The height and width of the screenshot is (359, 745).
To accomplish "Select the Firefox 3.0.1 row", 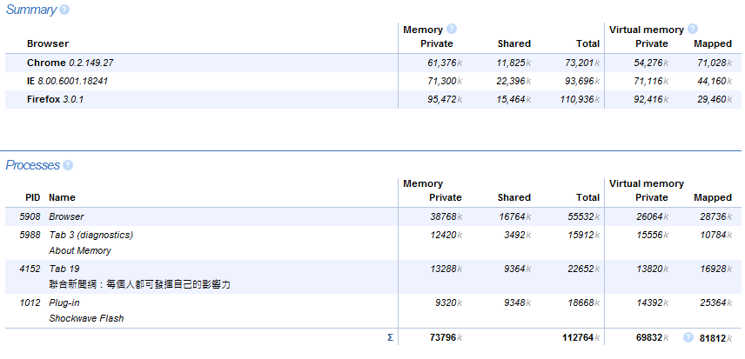I will 55,99.
